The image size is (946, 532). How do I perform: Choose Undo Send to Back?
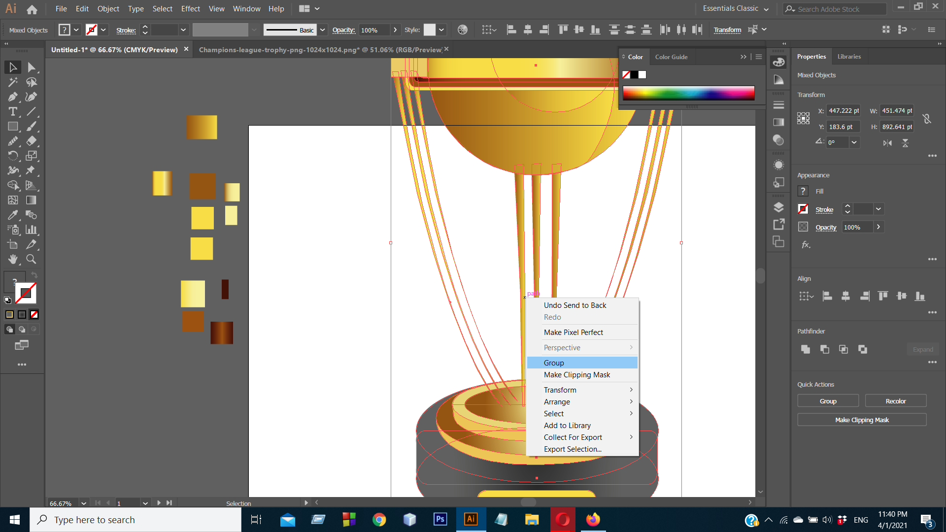[x=582, y=305]
